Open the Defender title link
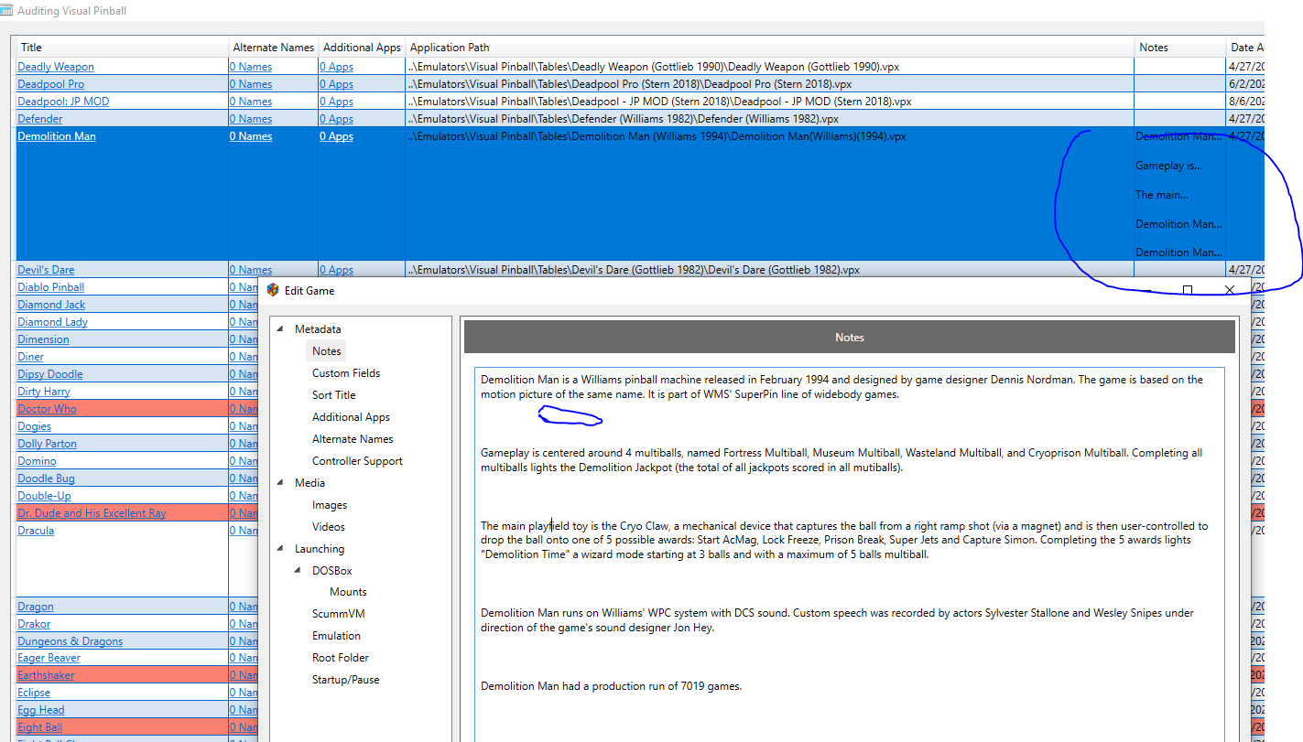Image resolution: width=1303 pixels, height=742 pixels. tap(40, 119)
